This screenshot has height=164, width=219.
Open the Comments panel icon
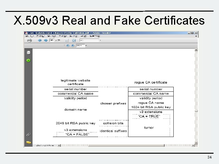coord(29,142)
